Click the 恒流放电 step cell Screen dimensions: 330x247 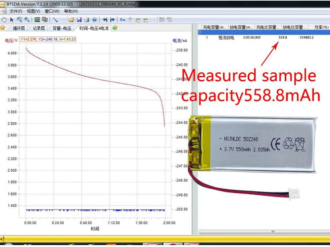pos(226,38)
